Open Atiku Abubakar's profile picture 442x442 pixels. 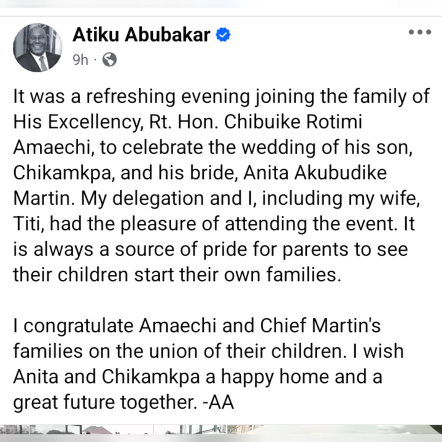(x=37, y=48)
